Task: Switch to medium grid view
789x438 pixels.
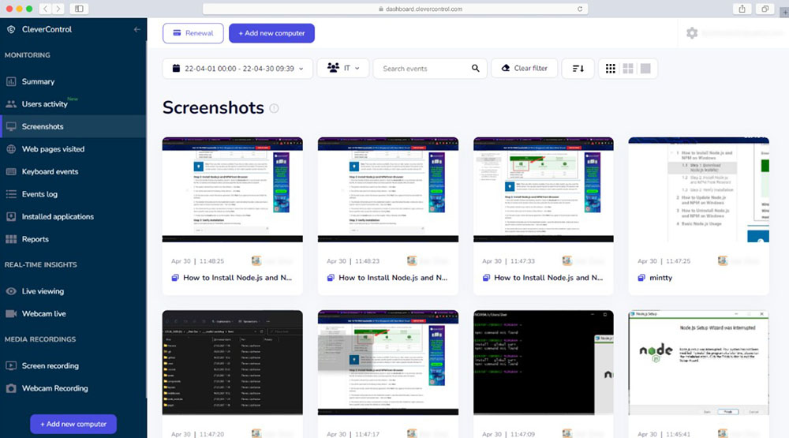Action: click(628, 69)
